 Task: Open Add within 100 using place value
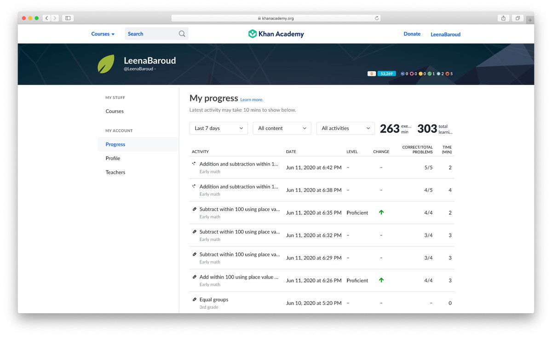239,277
